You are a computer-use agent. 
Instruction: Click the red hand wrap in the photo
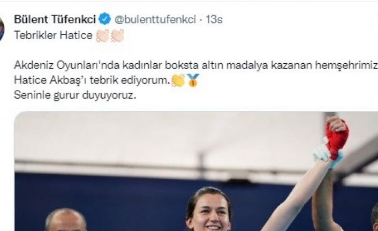click(x=337, y=139)
